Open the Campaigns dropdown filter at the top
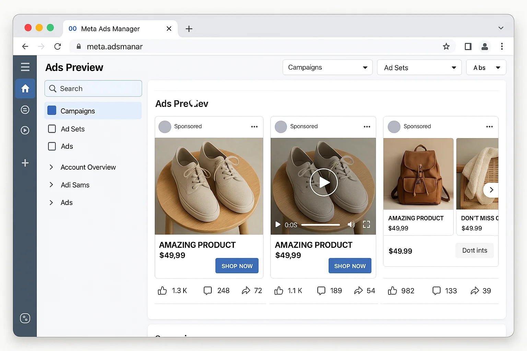Image resolution: width=527 pixels, height=351 pixels. pyautogui.click(x=327, y=67)
